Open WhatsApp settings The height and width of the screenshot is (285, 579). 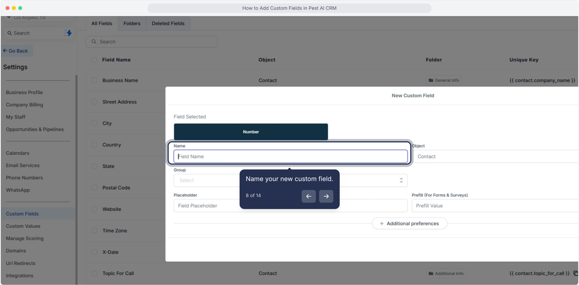(x=18, y=190)
